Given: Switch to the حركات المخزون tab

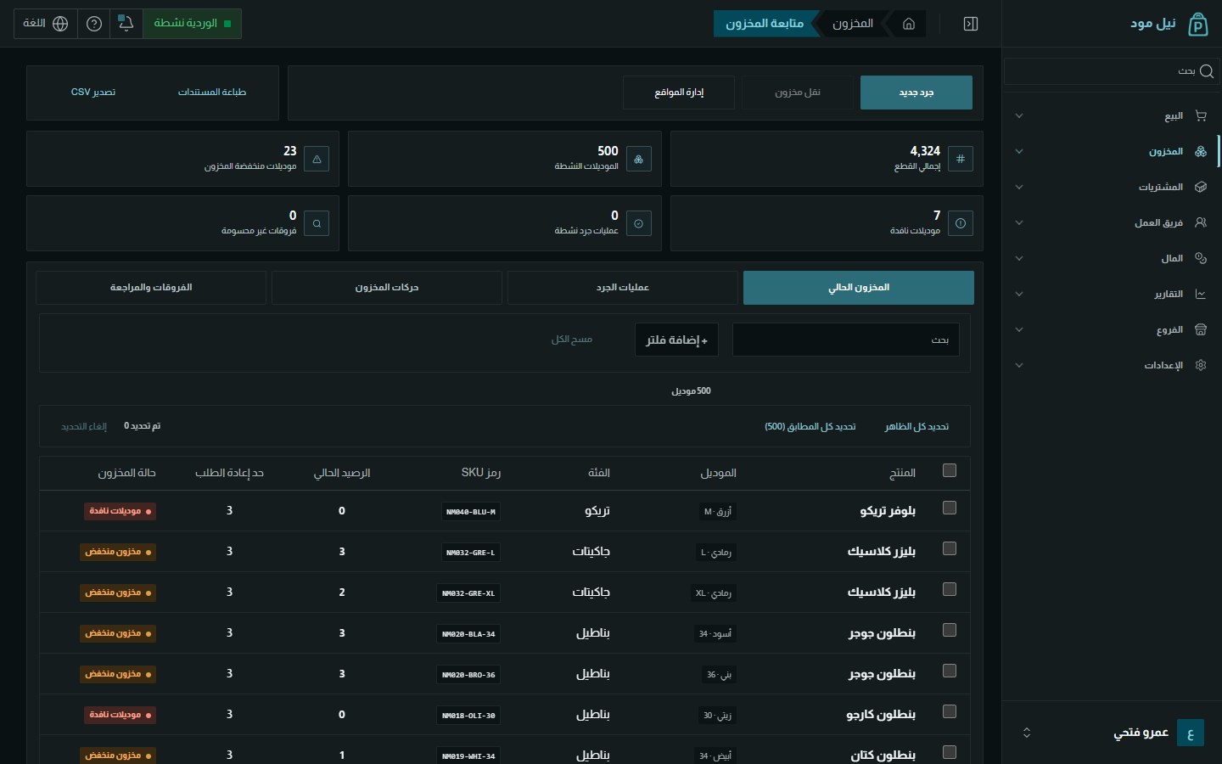Looking at the screenshot, I should [387, 288].
